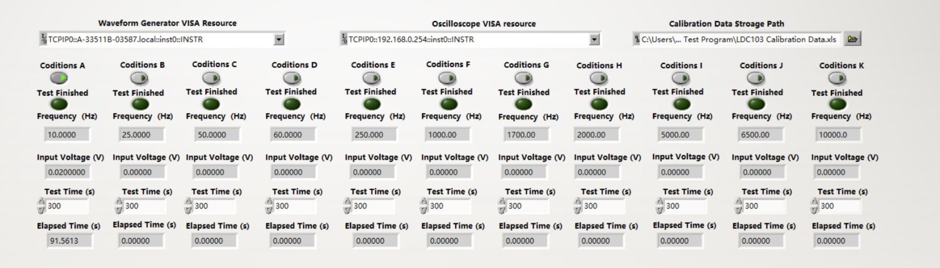The height and width of the screenshot is (268, 940).
Task: Click the Test Finished LED under Coditions C
Action: (211, 104)
